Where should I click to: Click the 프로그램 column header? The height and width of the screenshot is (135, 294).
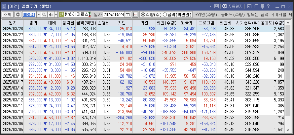[206, 23]
